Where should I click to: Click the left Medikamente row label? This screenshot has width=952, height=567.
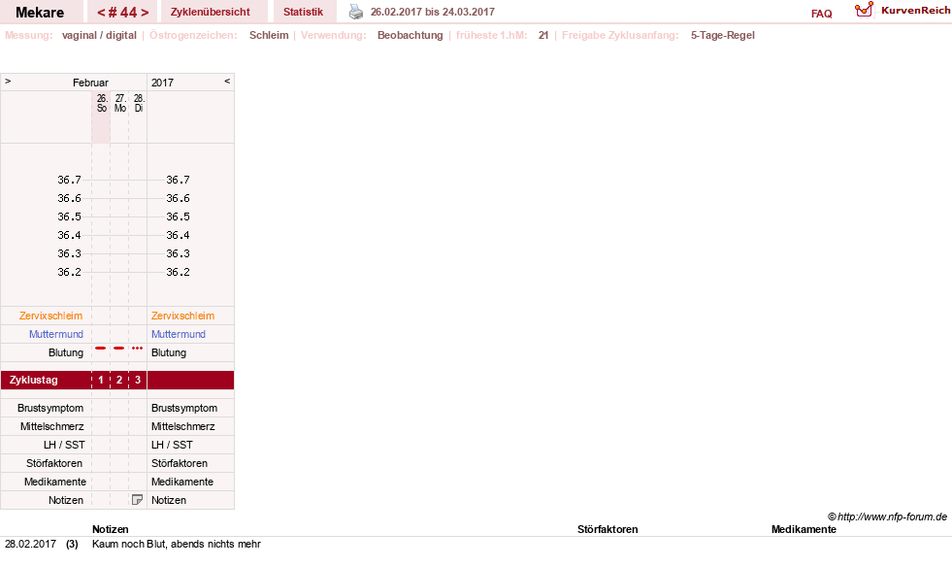click(x=54, y=482)
